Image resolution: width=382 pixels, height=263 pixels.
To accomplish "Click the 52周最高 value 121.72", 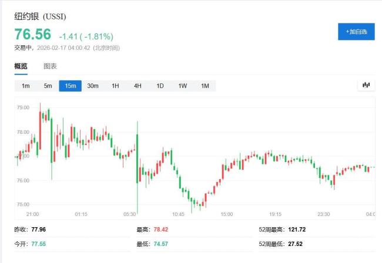I will (297, 230).
